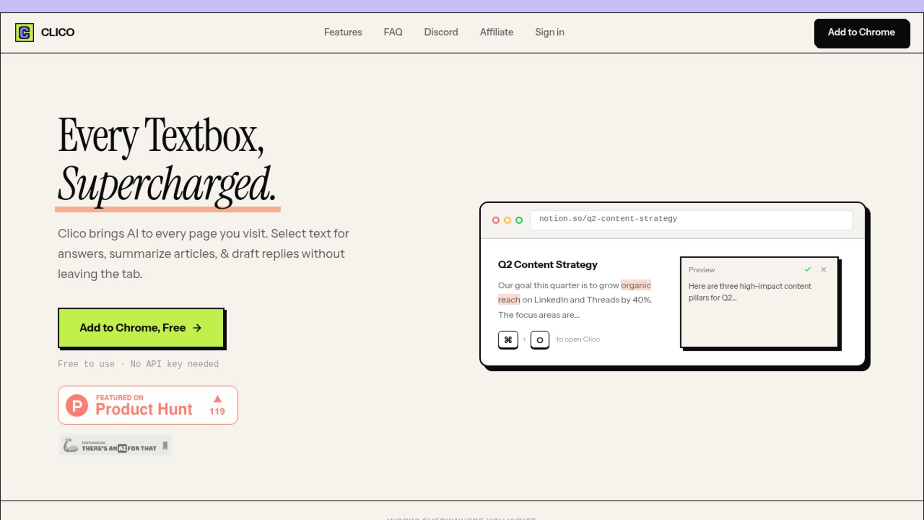Click the Clico green C logo icon
This screenshot has height=520, width=924.
pyautogui.click(x=25, y=32)
